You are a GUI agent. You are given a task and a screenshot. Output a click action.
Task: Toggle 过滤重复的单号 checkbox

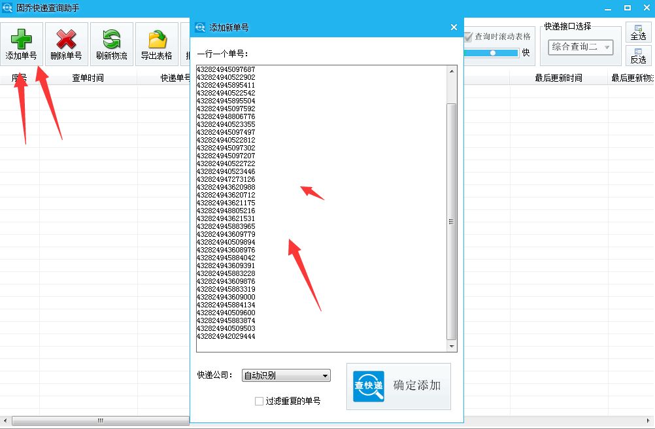pyautogui.click(x=259, y=401)
